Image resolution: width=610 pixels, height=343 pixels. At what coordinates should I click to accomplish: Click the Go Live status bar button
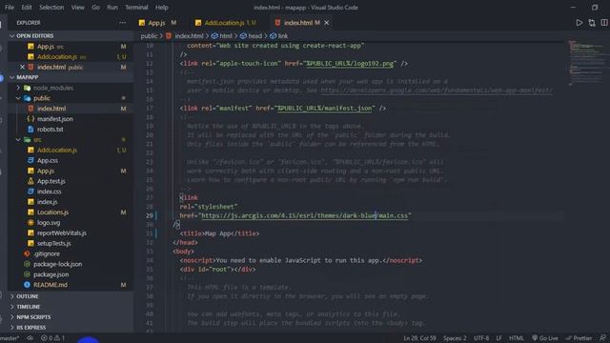tap(545, 338)
